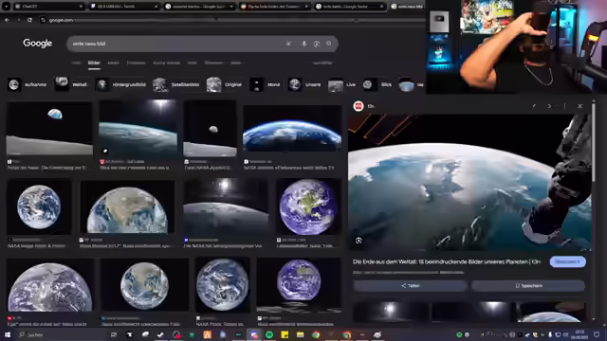Click the Teilen share button
This screenshot has width=607, height=341.
(410, 286)
